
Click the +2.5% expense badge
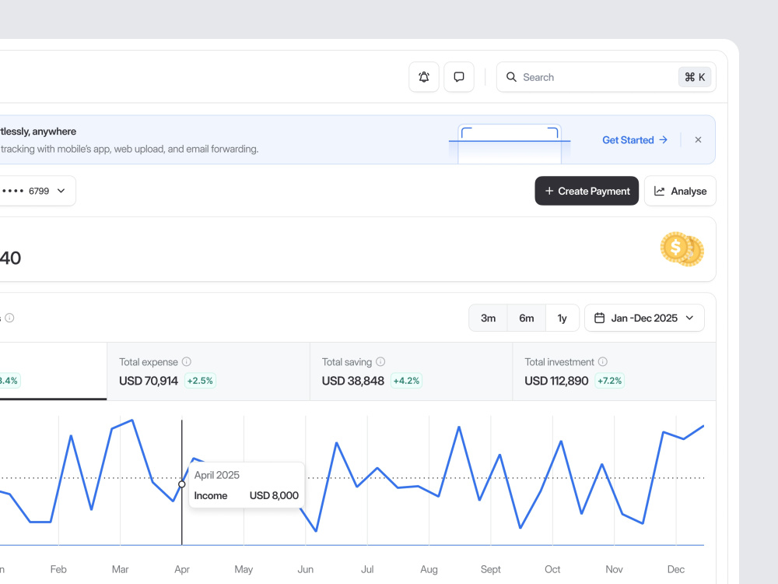(200, 381)
